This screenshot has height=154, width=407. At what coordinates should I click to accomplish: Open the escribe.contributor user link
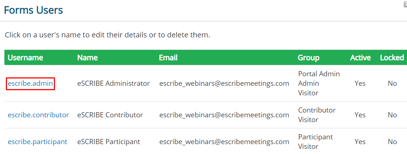click(x=38, y=115)
